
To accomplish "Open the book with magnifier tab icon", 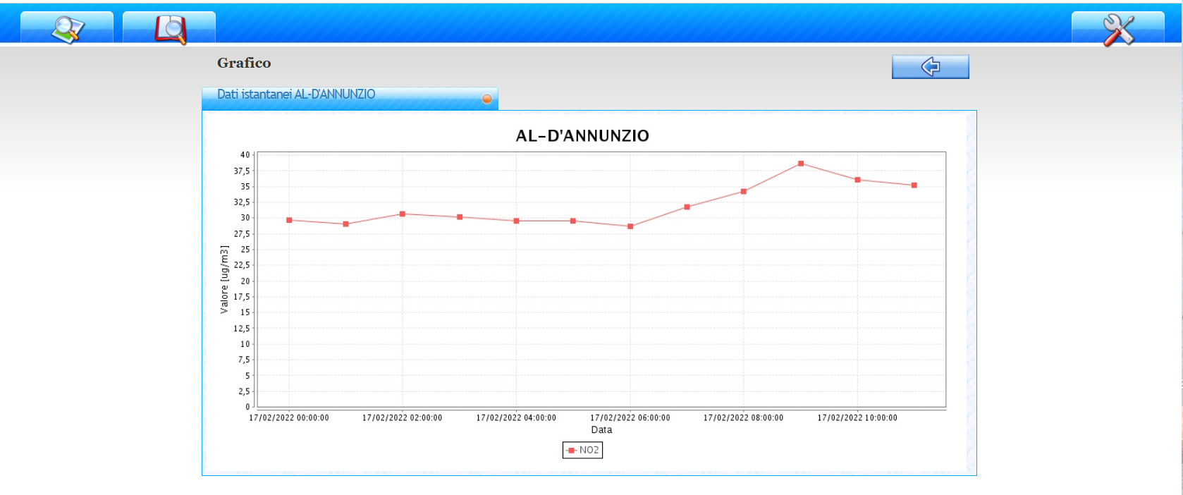I will (x=169, y=29).
